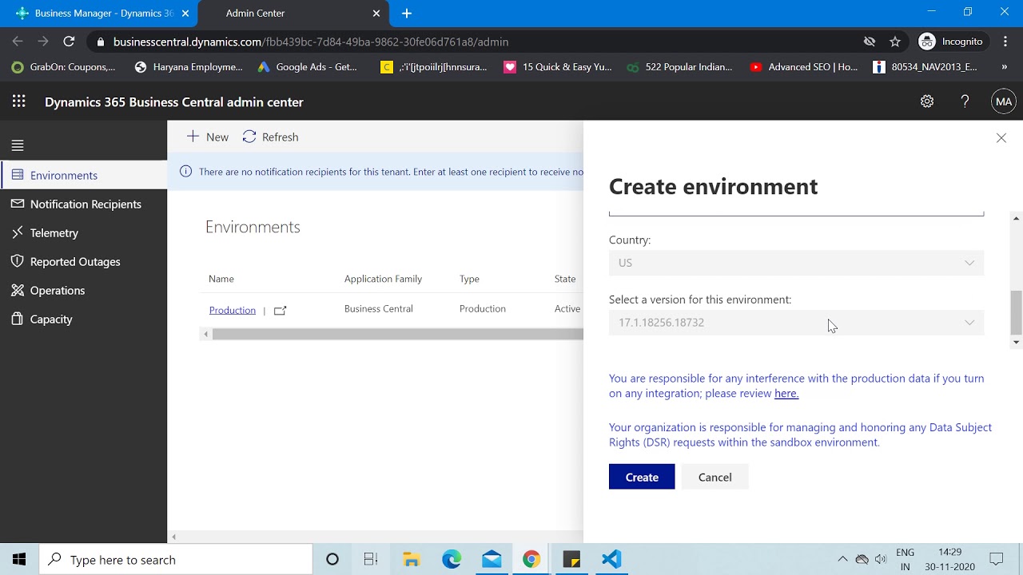The image size is (1023, 575).
Task: Click the Name column header
Action: tap(221, 279)
